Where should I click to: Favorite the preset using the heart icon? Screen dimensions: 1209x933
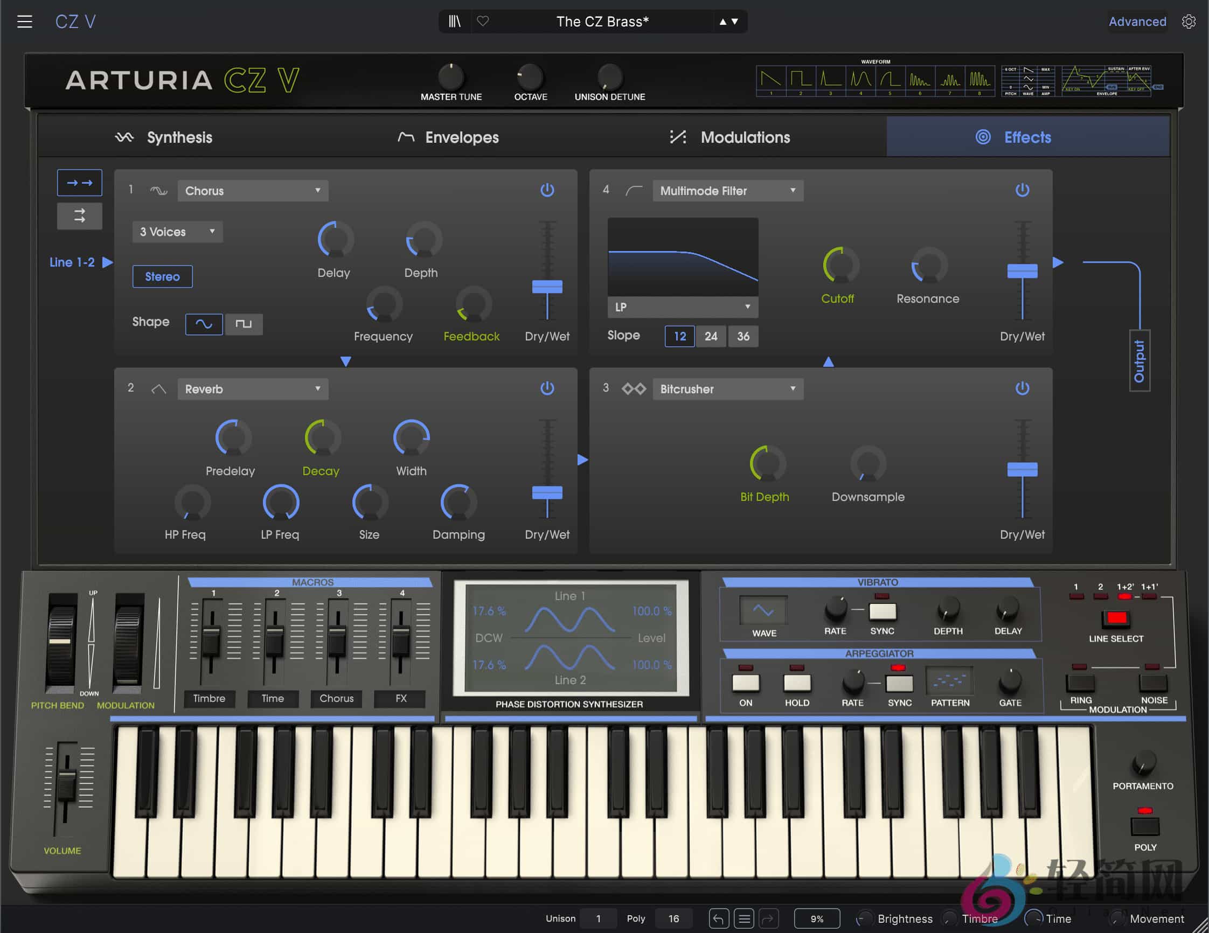click(x=483, y=22)
